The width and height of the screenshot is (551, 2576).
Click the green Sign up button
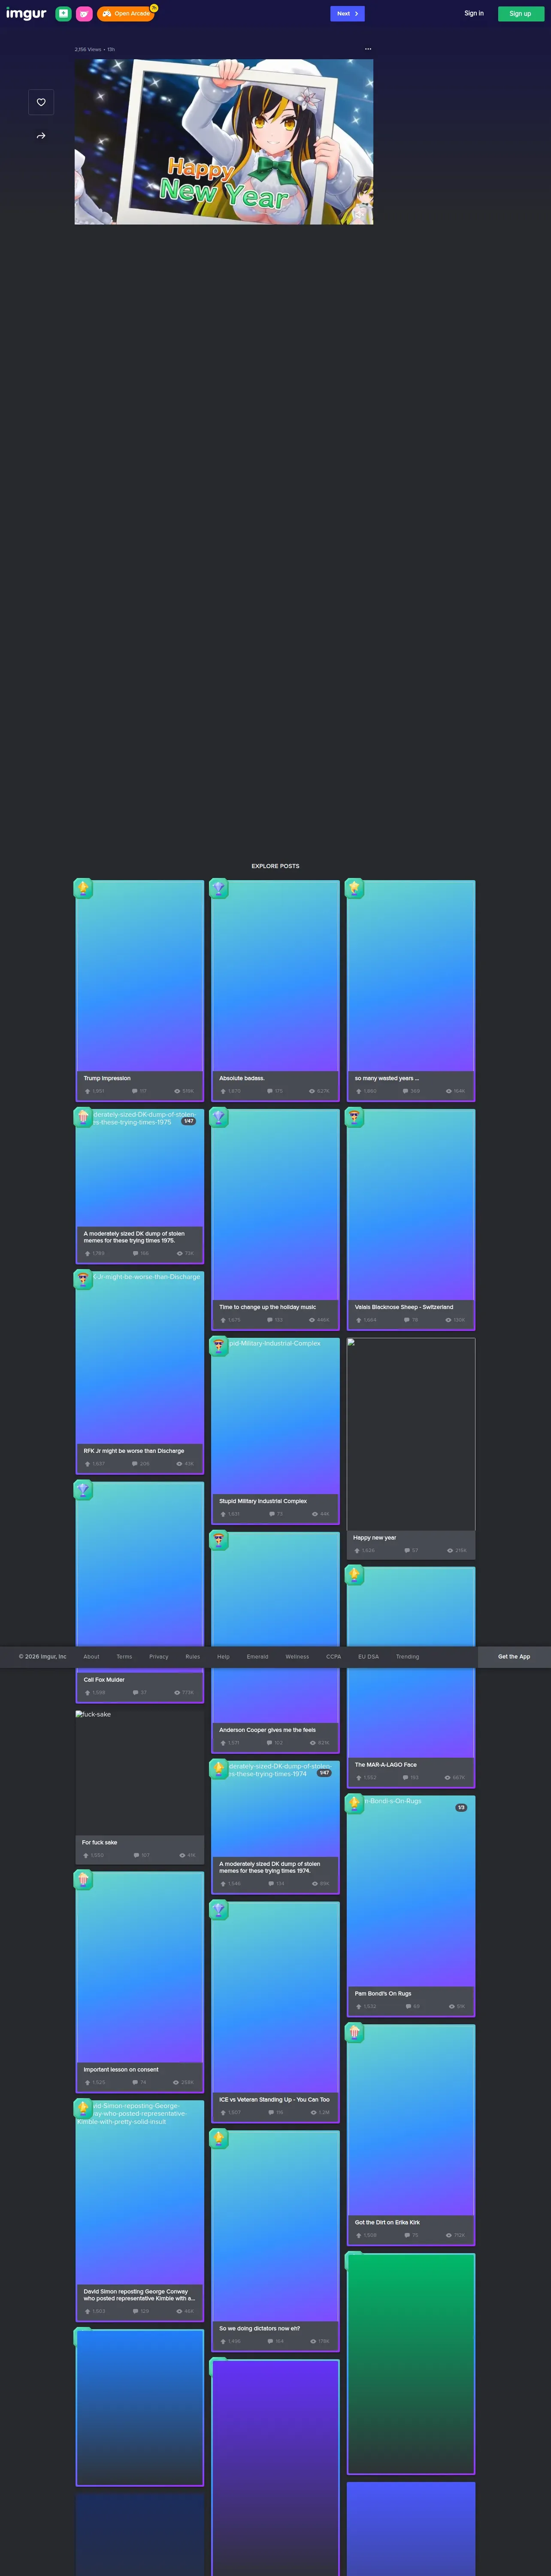(520, 14)
